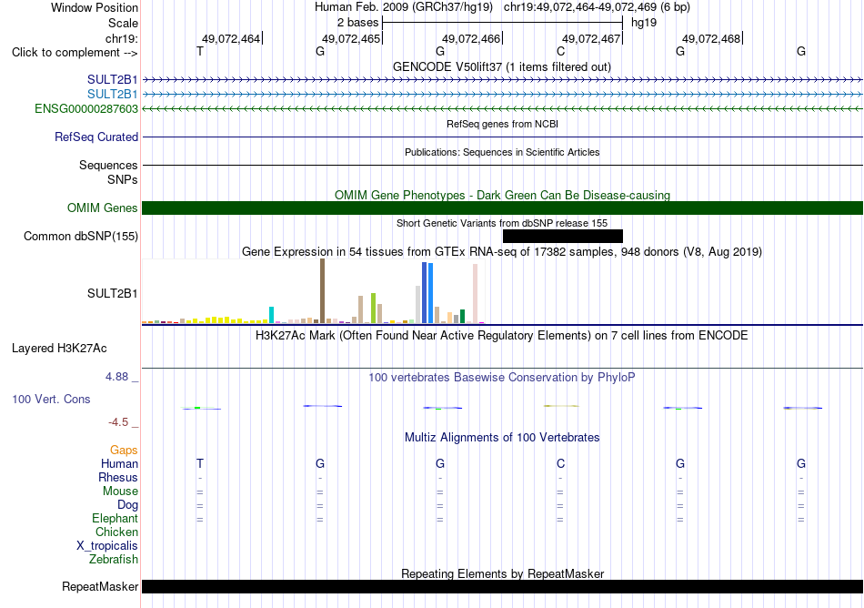Click the OMIM Genes track label
864x608 pixels.
103,208
